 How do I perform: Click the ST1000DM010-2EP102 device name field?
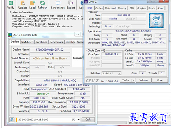tap(50, 50)
